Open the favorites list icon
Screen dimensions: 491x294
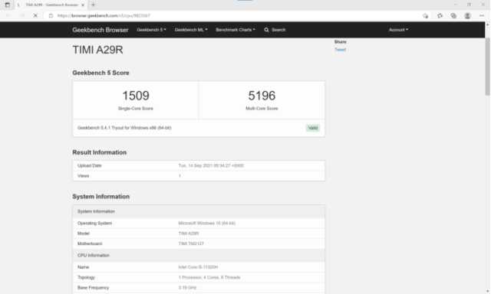[x=440, y=15]
